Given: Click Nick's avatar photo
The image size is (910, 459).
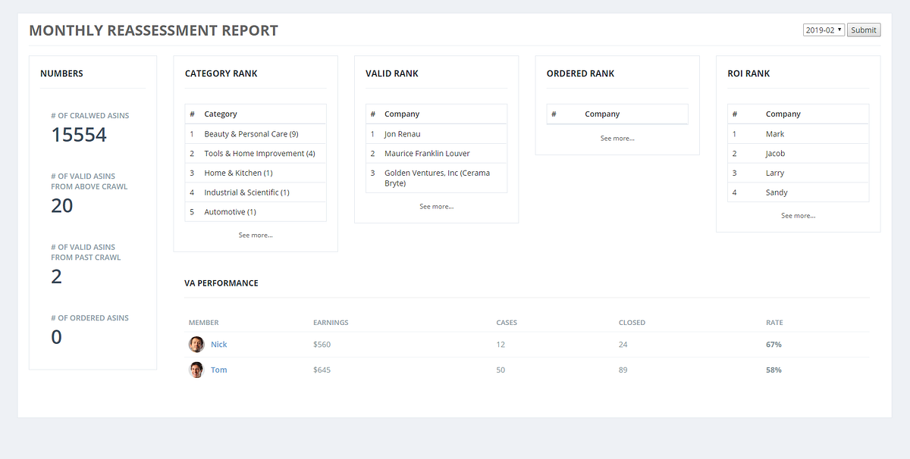Looking at the screenshot, I should coord(196,344).
